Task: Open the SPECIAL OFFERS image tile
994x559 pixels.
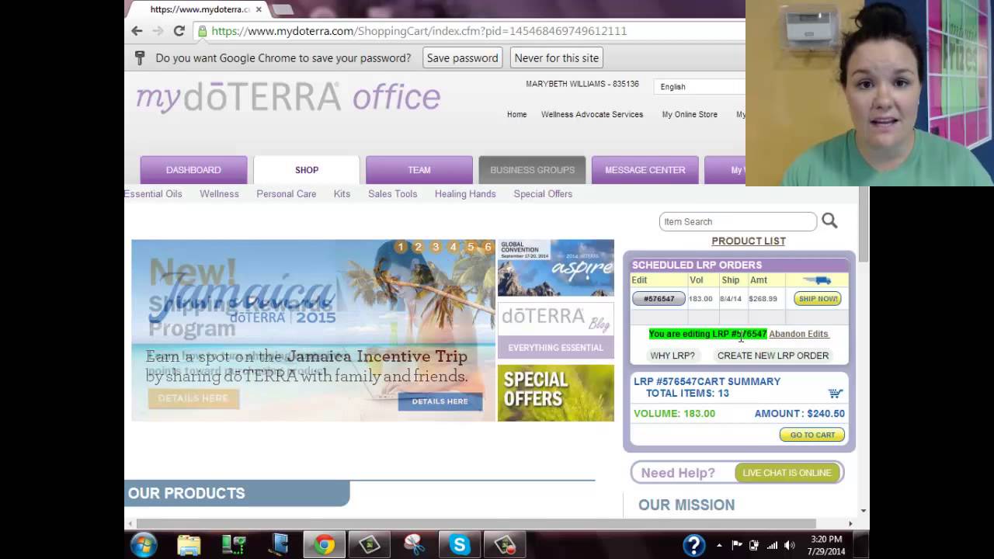Action: tap(555, 393)
